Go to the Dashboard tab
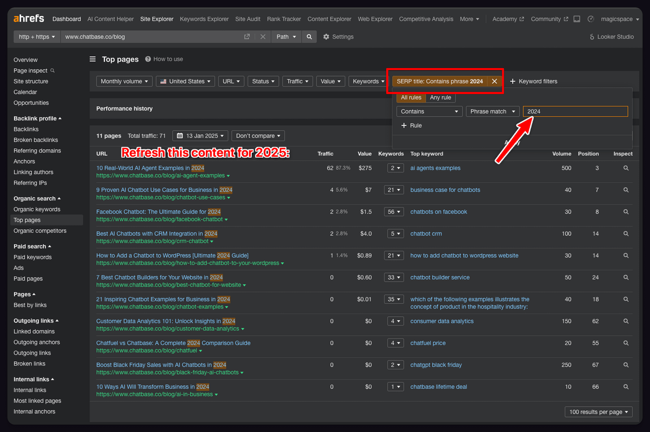 click(x=67, y=19)
